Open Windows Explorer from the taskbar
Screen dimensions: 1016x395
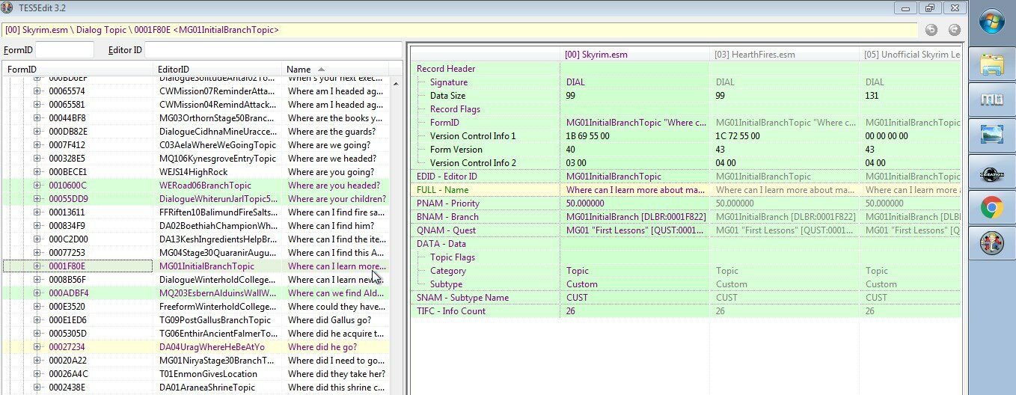[992, 65]
